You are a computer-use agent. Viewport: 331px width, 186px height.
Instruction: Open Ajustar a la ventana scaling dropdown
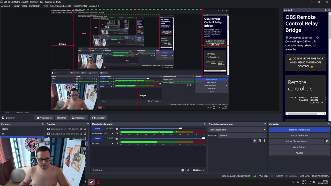click(25, 112)
